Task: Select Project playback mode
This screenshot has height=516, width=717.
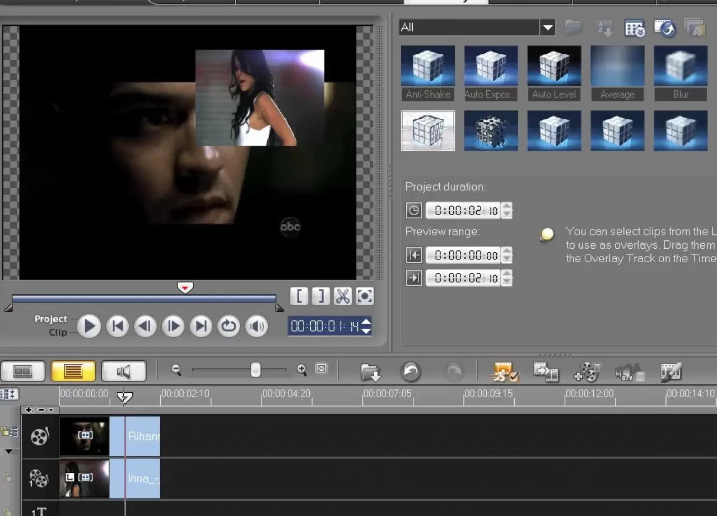Action: (x=50, y=319)
